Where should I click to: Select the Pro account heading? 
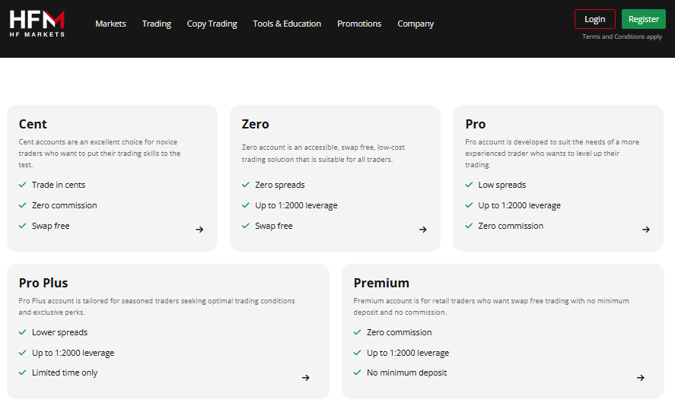click(x=476, y=124)
